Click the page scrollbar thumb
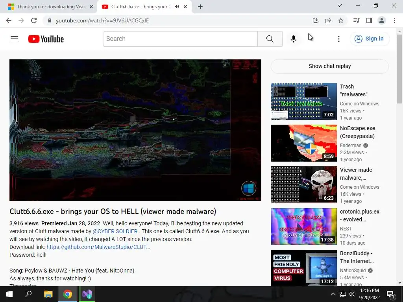This screenshot has width=403, height=302. 400,69
